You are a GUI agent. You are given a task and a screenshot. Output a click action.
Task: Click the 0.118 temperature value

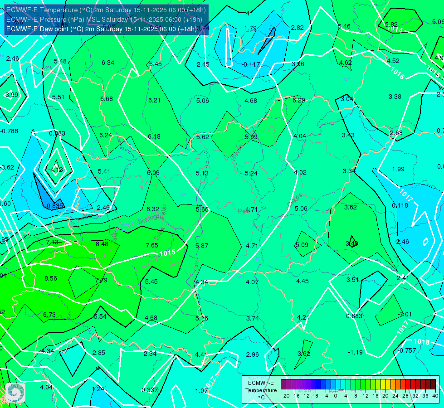tap(400, 205)
